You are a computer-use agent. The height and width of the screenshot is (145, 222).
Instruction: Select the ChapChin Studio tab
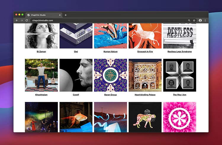[44, 15]
